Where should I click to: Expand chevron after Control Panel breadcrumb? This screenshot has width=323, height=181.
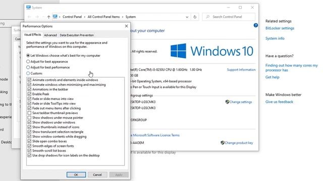[x=85, y=17]
